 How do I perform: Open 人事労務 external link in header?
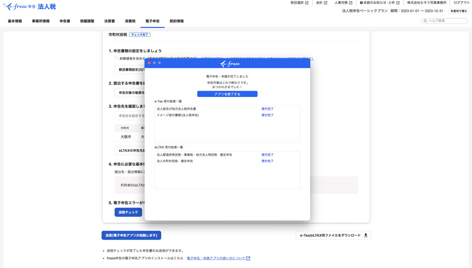click(351, 3)
